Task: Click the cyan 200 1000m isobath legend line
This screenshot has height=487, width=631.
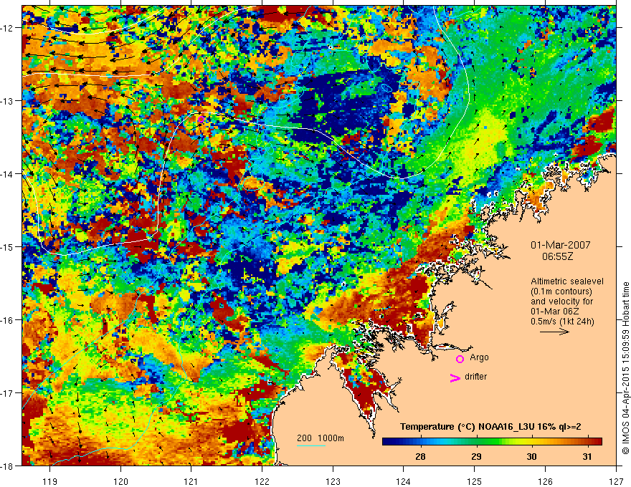Action: click(x=311, y=445)
